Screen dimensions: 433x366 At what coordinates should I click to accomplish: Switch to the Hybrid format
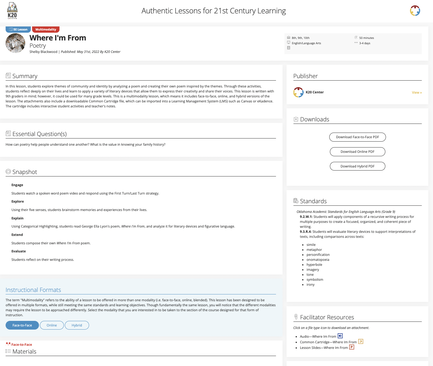point(77,325)
